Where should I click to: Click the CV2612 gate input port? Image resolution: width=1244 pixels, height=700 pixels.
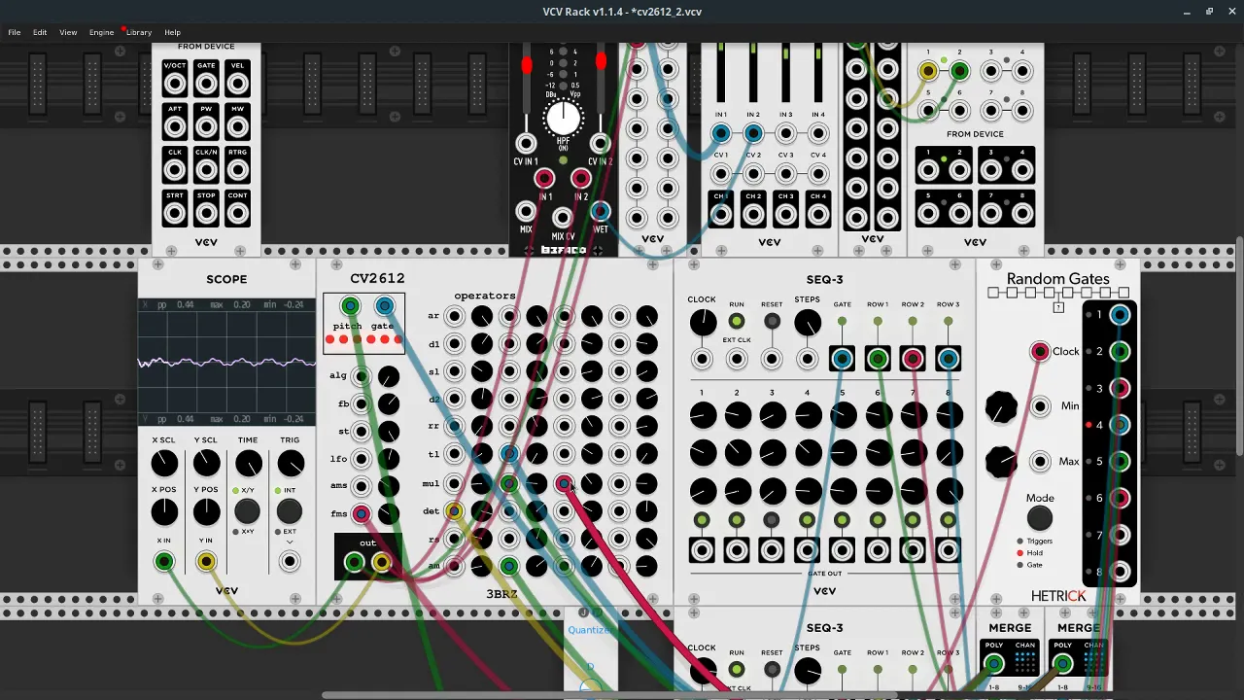point(384,306)
